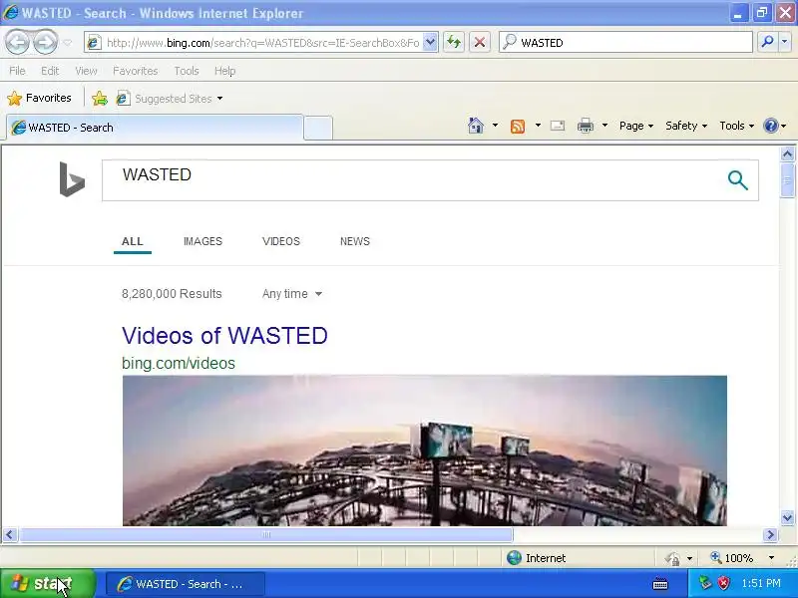Open the Favorites menu
The width and height of the screenshot is (798, 598).
tap(135, 71)
